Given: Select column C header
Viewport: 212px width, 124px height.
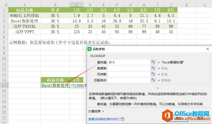Looking at the screenshot, I should point(77,5).
